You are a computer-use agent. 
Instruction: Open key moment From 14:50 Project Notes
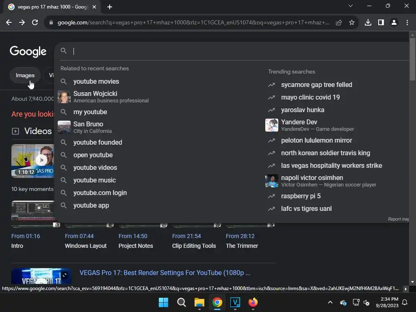click(136, 241)
